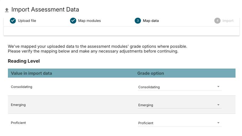
Task: Click the Value in import data header
Action: pyautogui.click(x=31, y=73)
